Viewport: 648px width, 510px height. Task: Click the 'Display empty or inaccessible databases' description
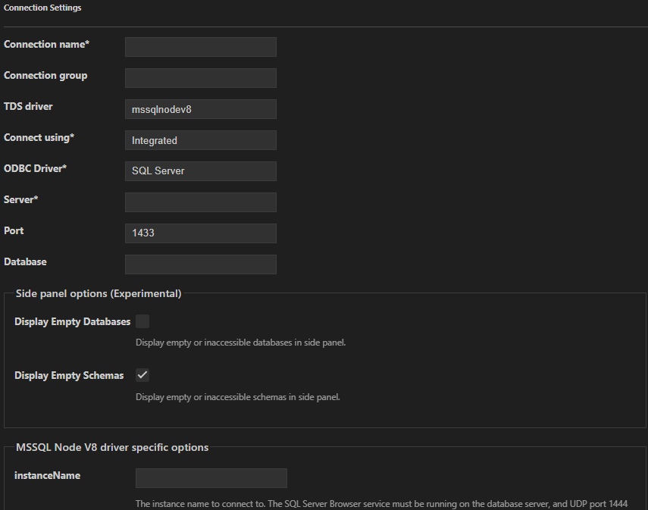pos(240,343)
